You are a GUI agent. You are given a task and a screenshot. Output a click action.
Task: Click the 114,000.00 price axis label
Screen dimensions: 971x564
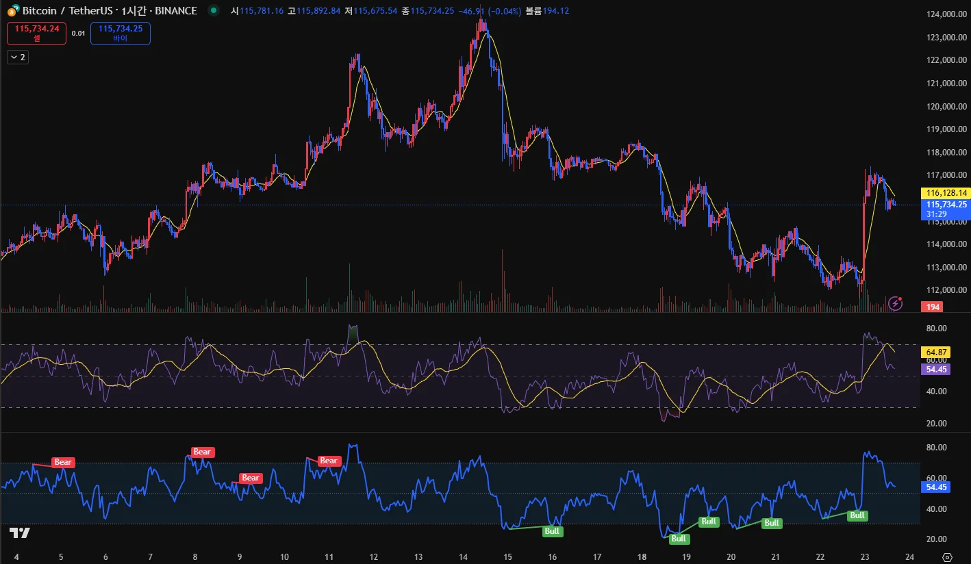[946, 244]
